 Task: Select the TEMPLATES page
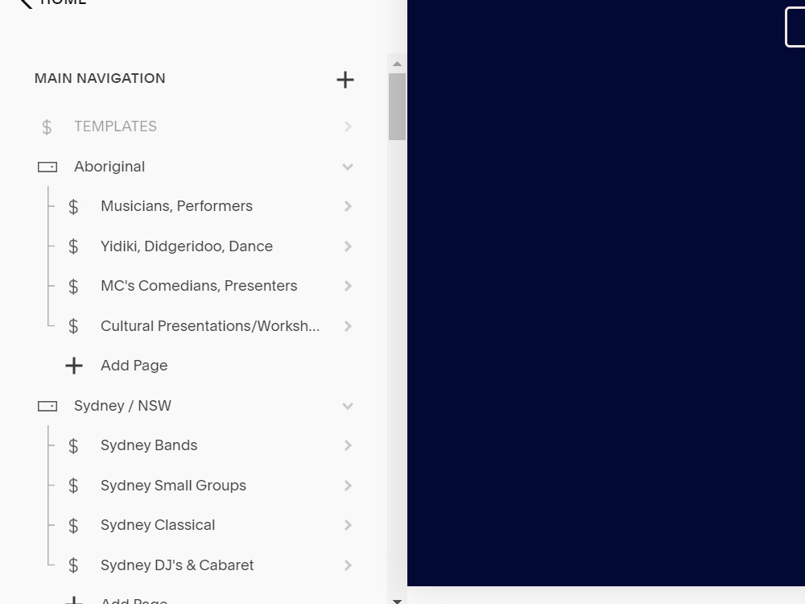(x=115, y=126)
